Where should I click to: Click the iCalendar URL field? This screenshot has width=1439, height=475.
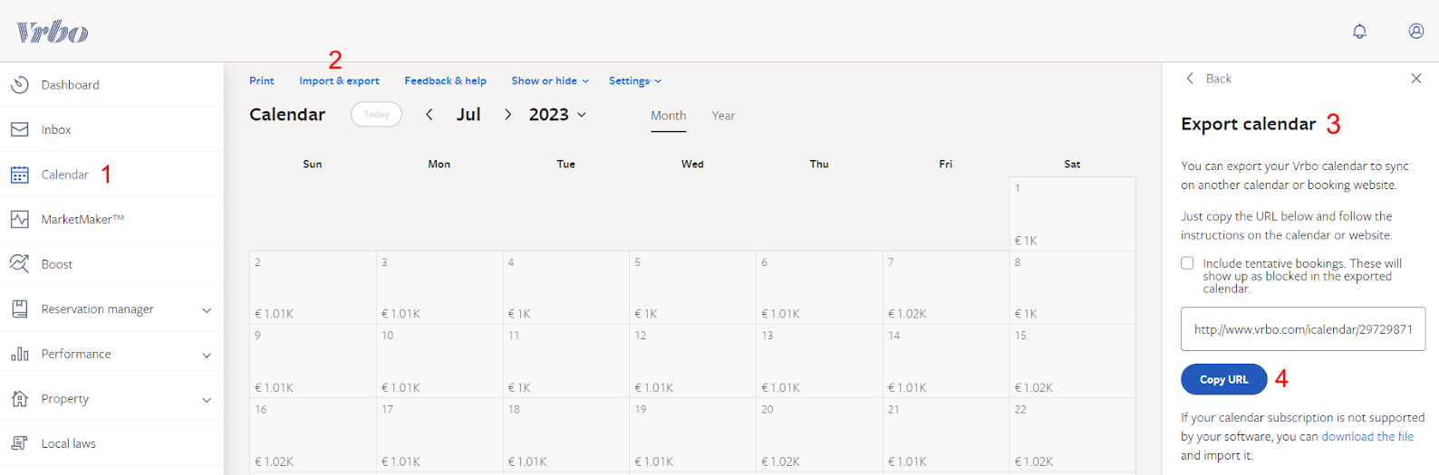coord(1303,329)
